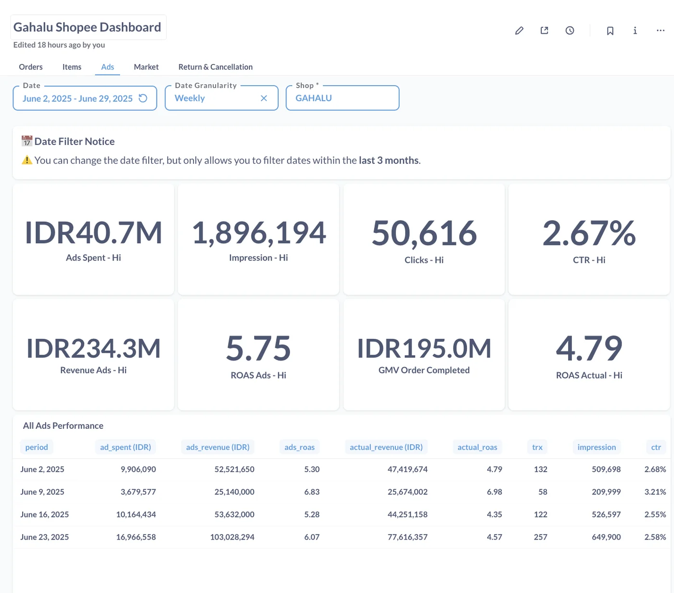Click the Gahalu Shopee Dashboard title field
This screenshot has height=593, width=674.
[x=88, y=27]
